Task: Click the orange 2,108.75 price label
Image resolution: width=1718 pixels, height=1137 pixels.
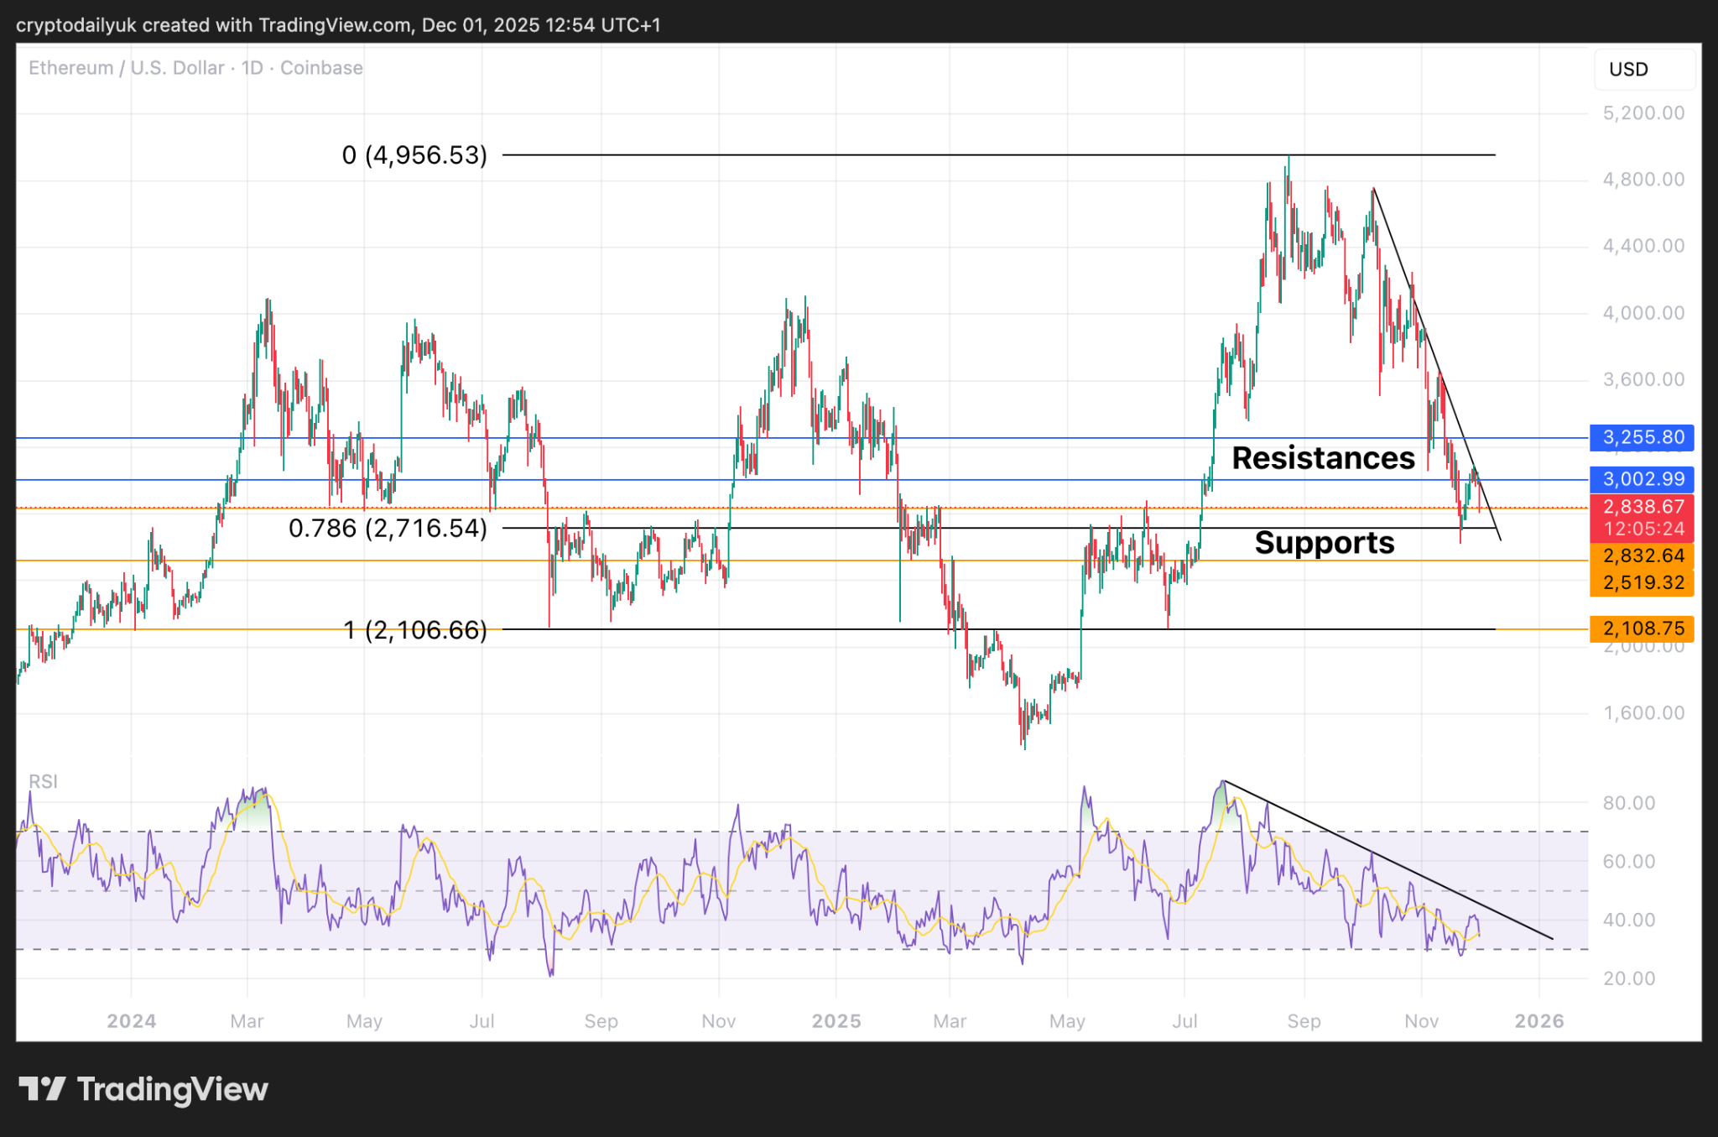Action: point(1642,628)
